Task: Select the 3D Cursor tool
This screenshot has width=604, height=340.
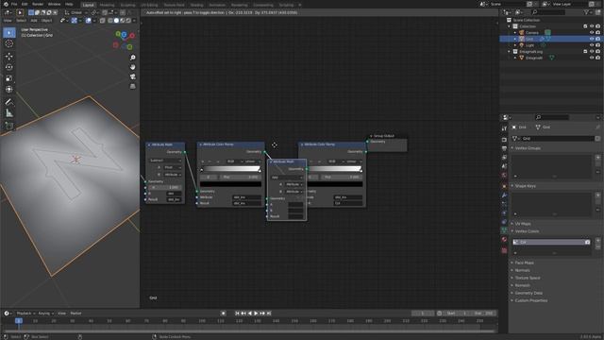Action: click(9, 44)
